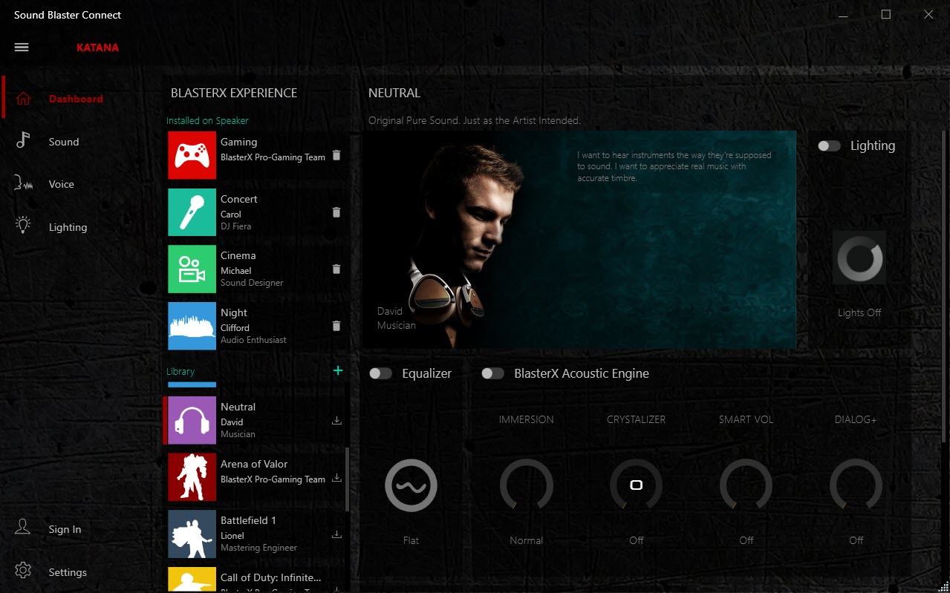Viewport: 950px width, 593px height.
Task: Click the 'Normal' immersion value
Action: [527, 540]
